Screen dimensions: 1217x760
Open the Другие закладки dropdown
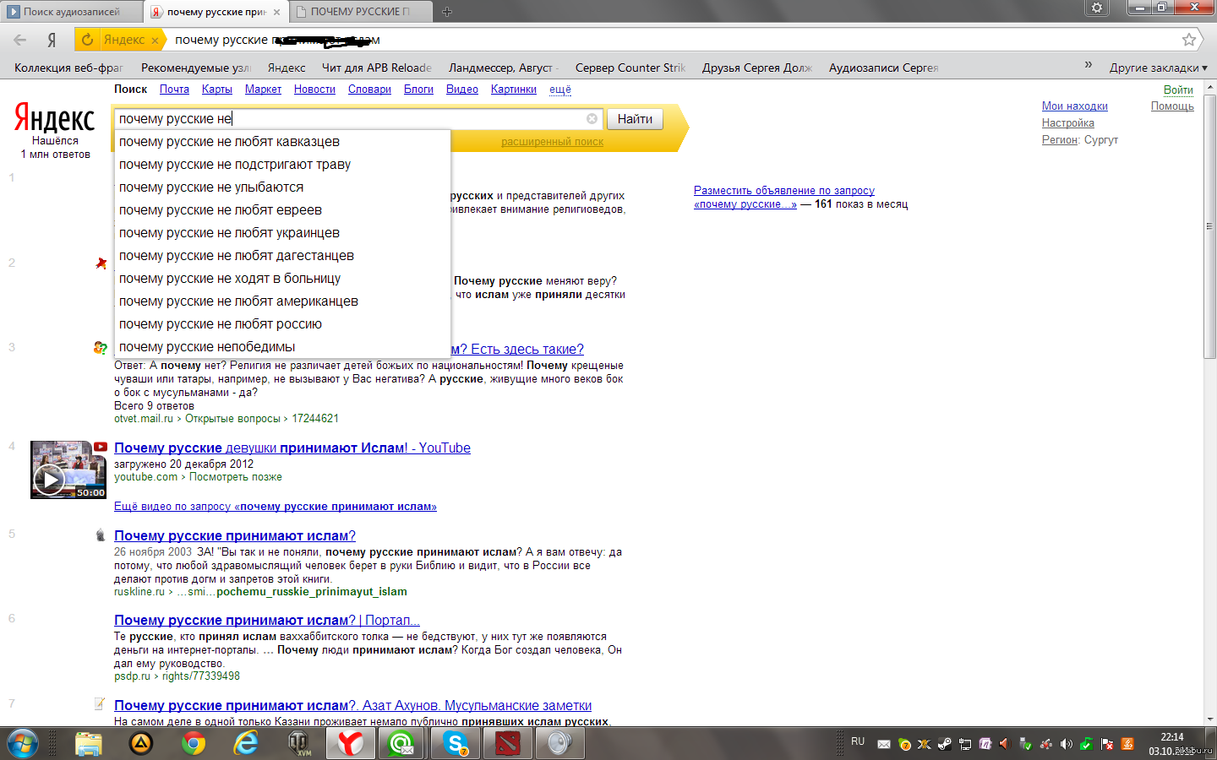pyautogui.click(x=1158, y=68)
